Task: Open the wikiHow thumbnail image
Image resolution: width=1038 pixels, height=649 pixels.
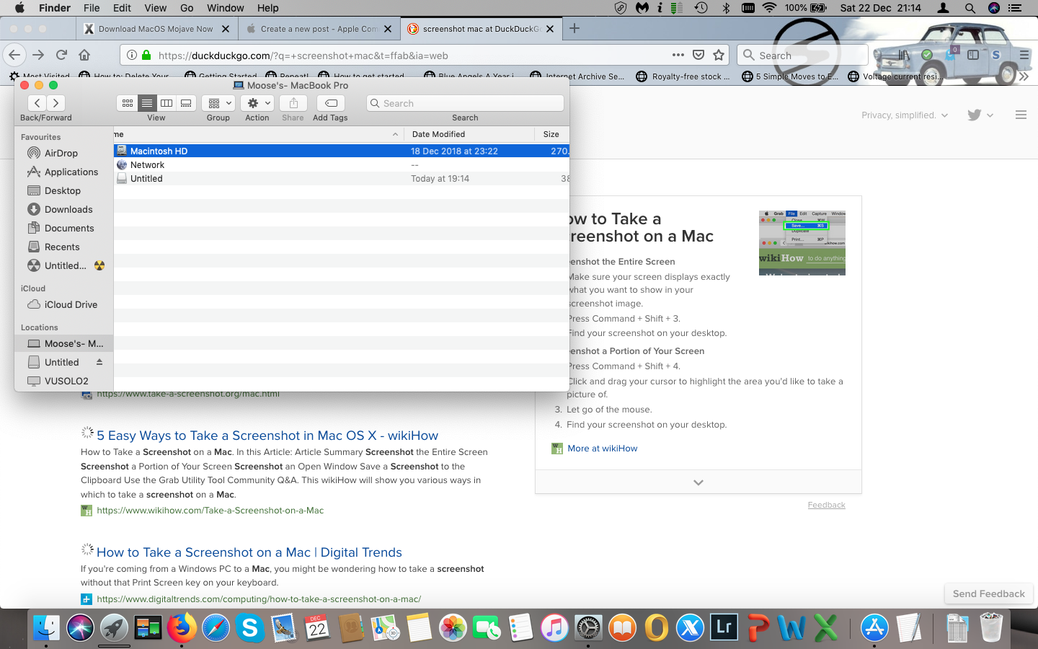Action: pos(802,243)
